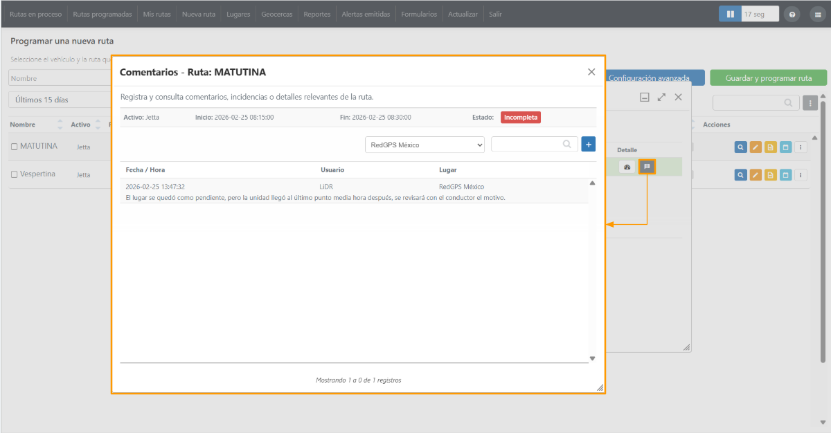The height and width of the screenshot is (433, 831).
Task: Open the dashboard gauge icon under Detalle
Action: 627,167
